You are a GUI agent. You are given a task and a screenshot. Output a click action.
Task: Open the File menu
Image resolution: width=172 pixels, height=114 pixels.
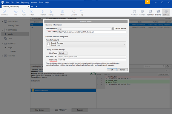click(7, 2)
